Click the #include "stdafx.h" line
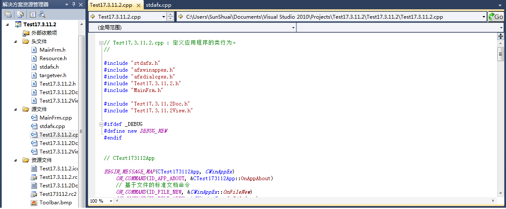This screenshot has height=209, width=506. pos(132,63)
